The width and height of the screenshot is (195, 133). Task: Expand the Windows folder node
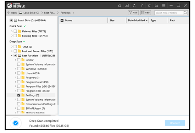point(15,69)
